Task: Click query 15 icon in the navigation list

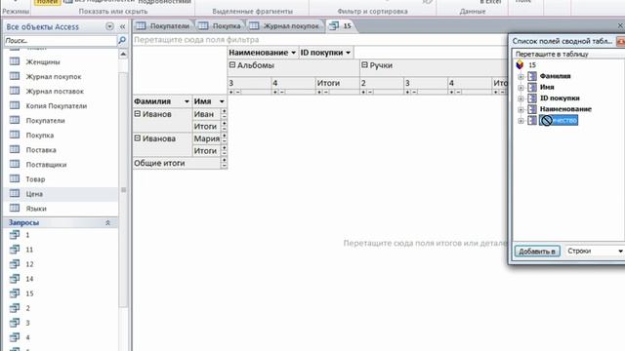Action: click(15, 293)
